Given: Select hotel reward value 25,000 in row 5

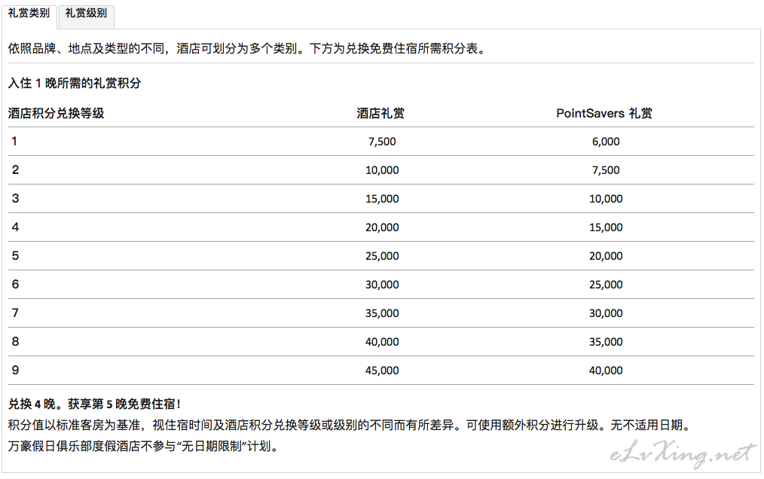Looking at the screenshot, I should (382, 256).
